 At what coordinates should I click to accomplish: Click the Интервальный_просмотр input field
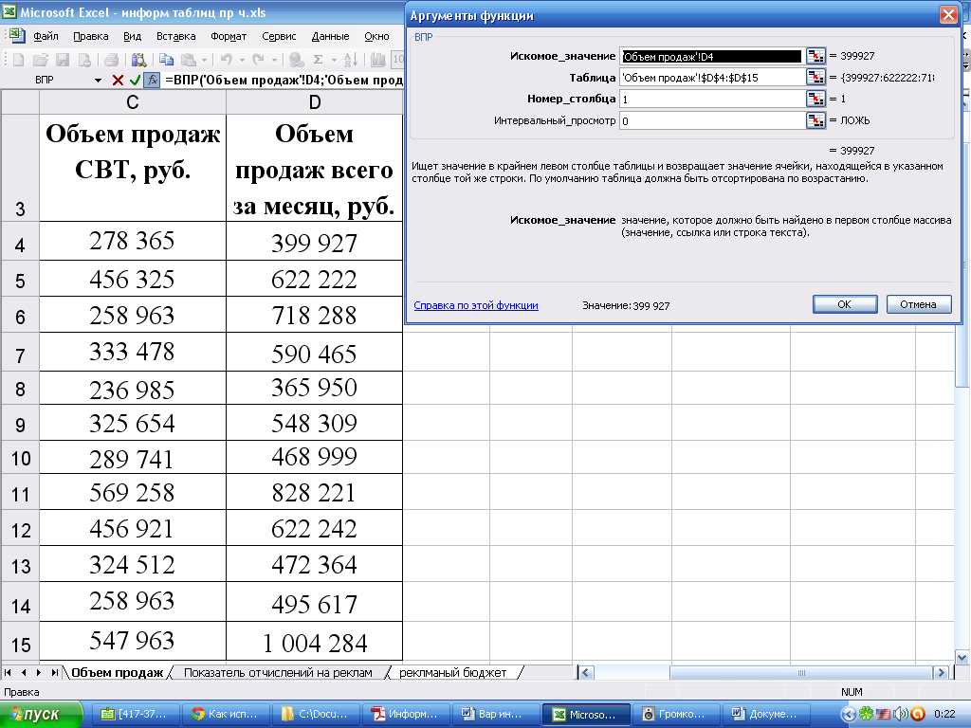(712, 120)
